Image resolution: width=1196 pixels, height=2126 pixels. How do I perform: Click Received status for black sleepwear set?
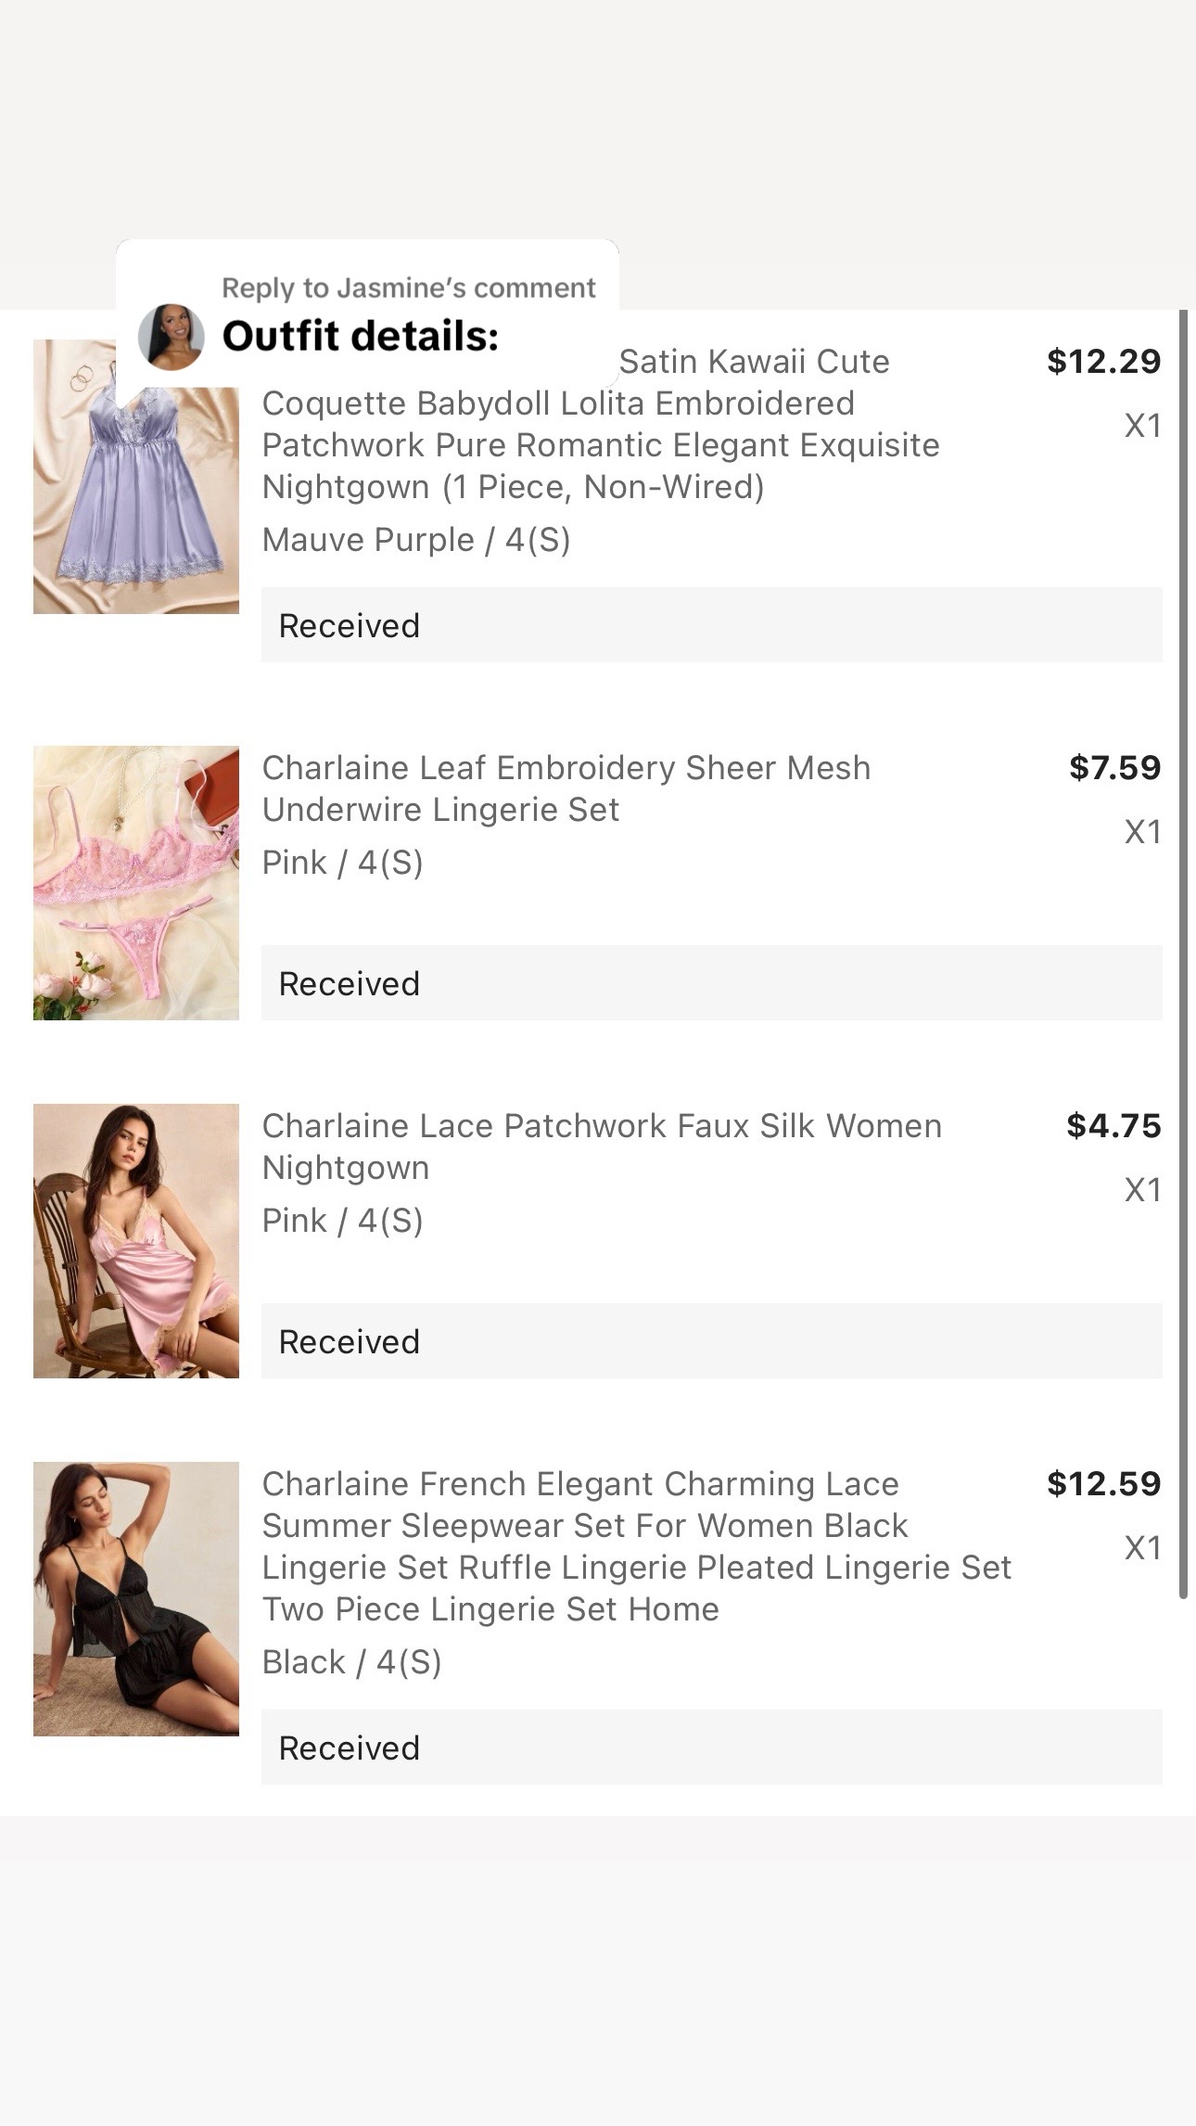711,1748
